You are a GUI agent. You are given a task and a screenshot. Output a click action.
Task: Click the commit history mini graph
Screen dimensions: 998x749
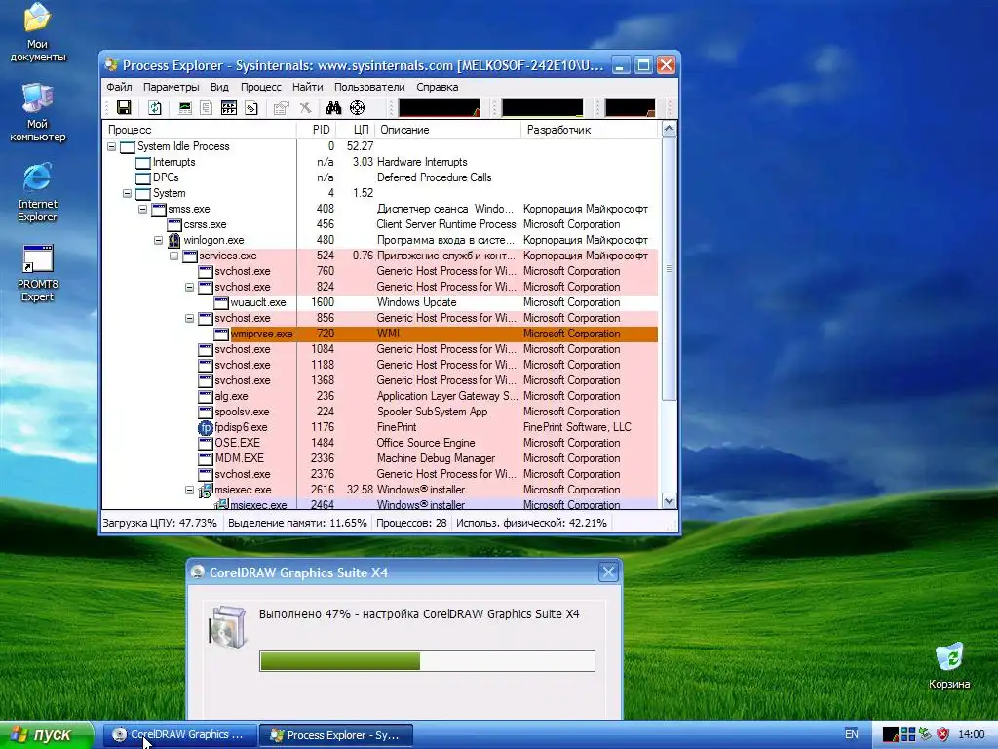click(542, 107)
